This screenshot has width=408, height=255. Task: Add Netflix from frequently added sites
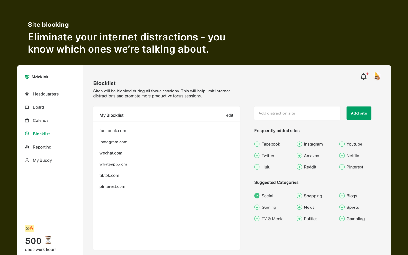point(342,156)
